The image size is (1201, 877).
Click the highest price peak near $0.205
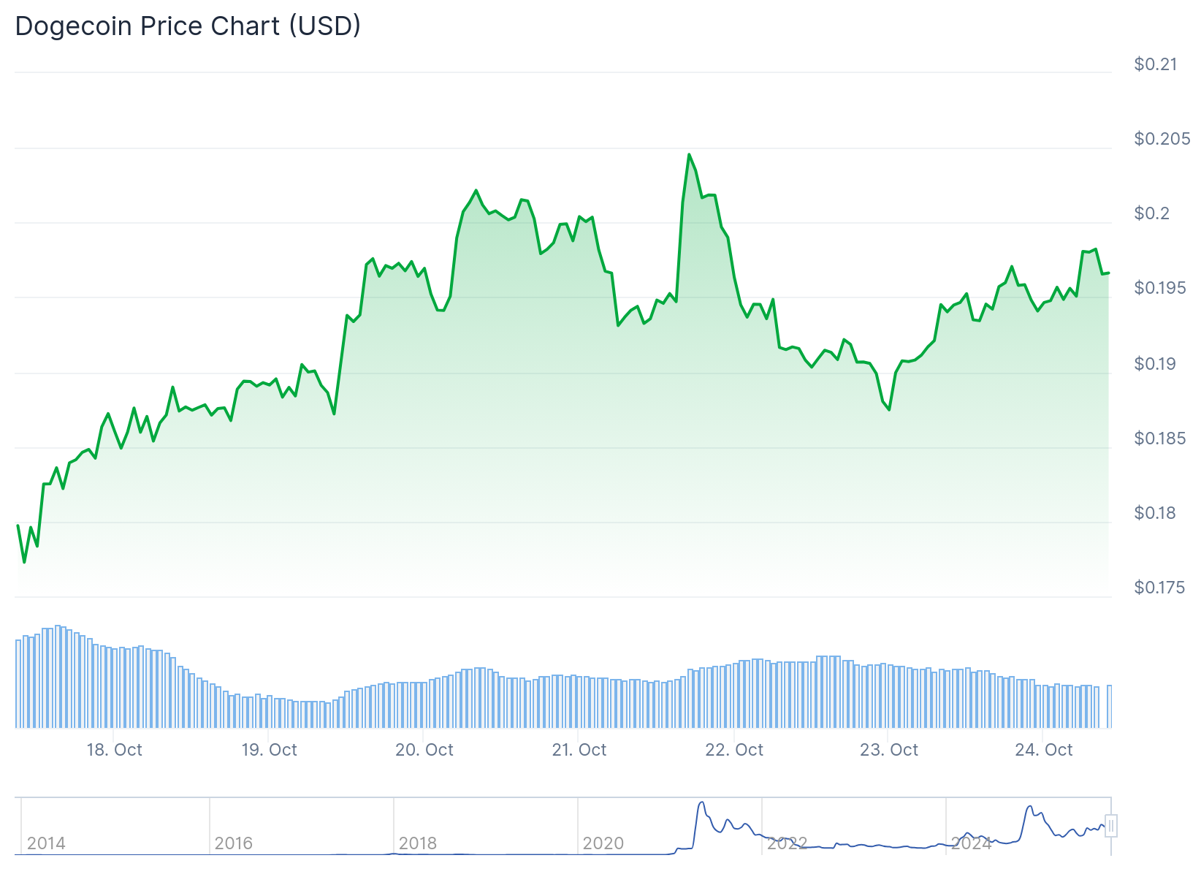(x=689, y=155)
